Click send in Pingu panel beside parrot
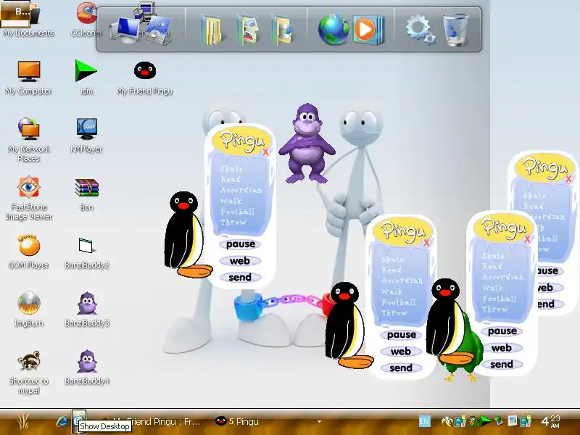The image size is (580, 435). [x=502, y=365]
